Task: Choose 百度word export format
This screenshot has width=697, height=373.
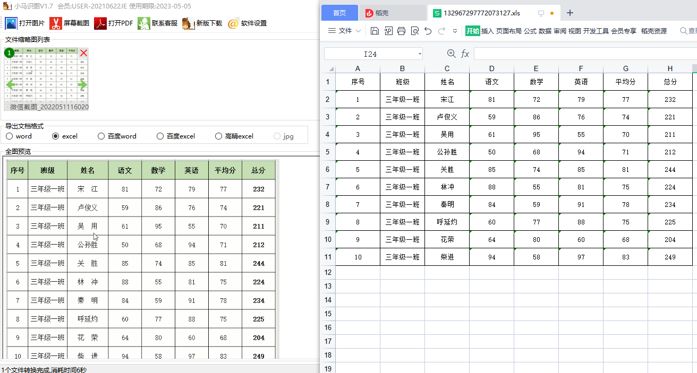Action: tap(117, 136)
